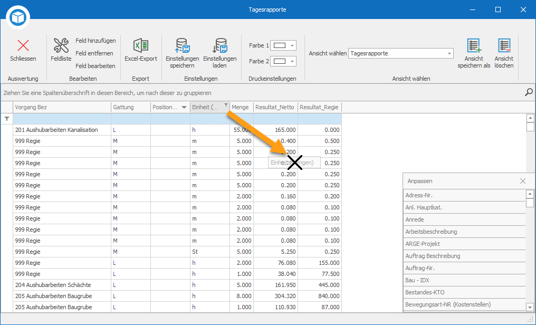The width and height of the screenshot is (536, 325).
Task: Sort by Vorgang Bez column header
Action: pos(62,107)
